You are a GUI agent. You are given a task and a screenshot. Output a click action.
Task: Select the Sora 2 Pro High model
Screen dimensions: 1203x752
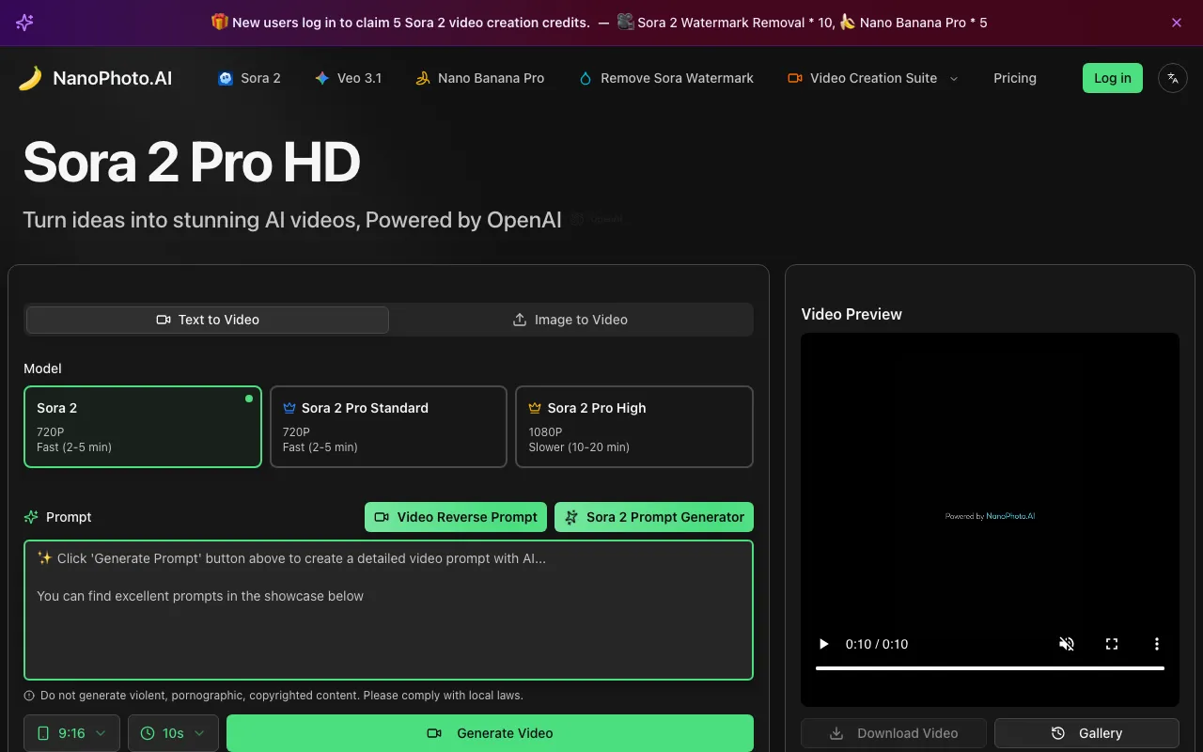(x=634, y=427)
